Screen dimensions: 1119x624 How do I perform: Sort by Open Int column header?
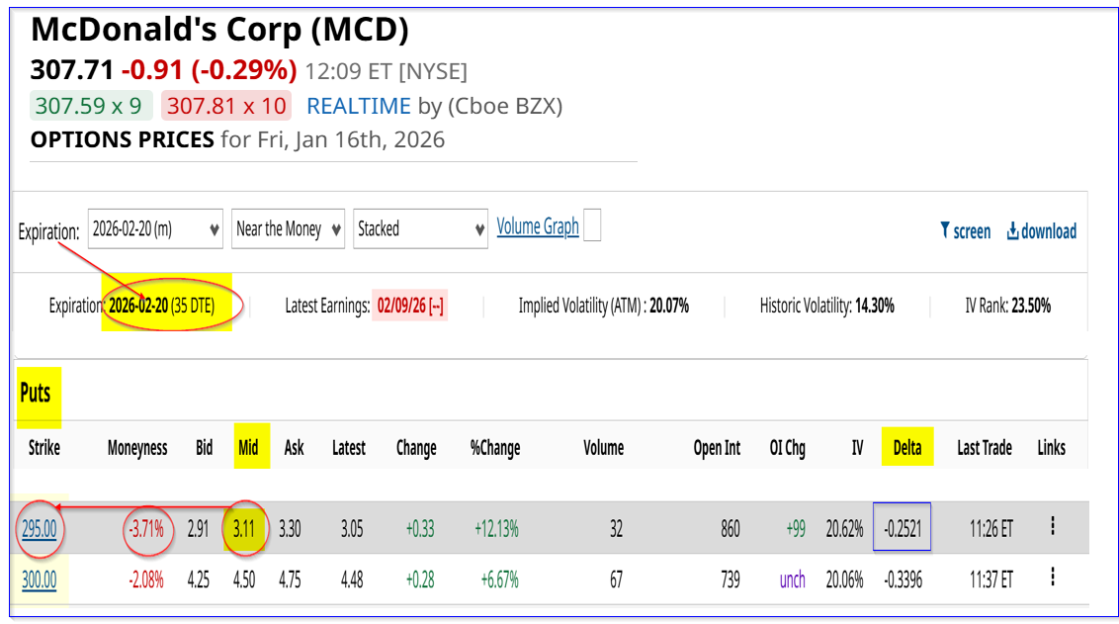pos(717,448)
